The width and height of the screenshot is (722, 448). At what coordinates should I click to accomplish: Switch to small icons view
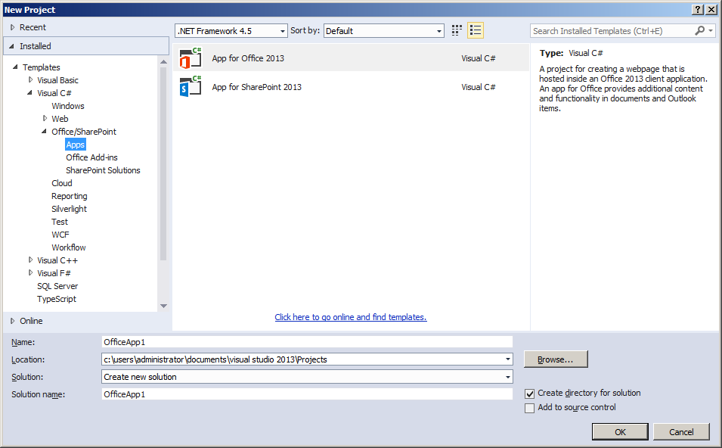pyautogui.click(x=457, y=30)
